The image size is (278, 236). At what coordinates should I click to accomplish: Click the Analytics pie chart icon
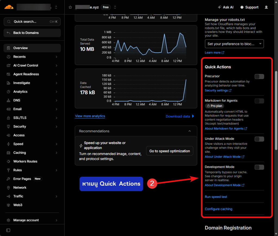tap(8, 91)
